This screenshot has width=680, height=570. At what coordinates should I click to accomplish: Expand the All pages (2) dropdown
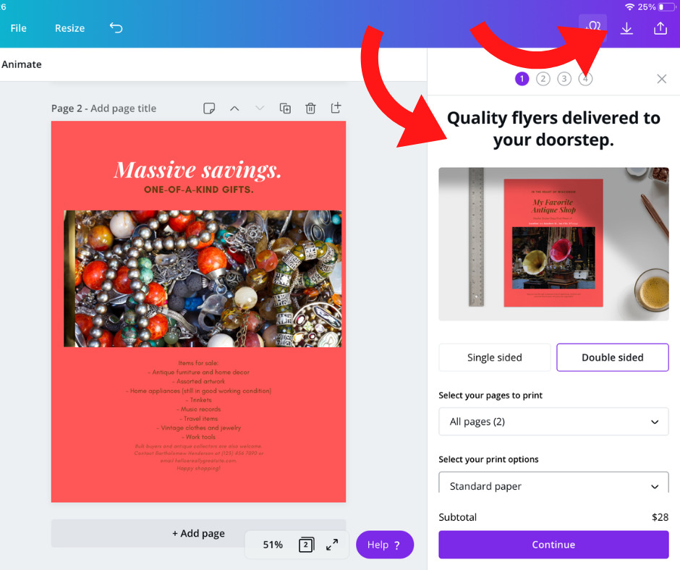tap(553, 422)
